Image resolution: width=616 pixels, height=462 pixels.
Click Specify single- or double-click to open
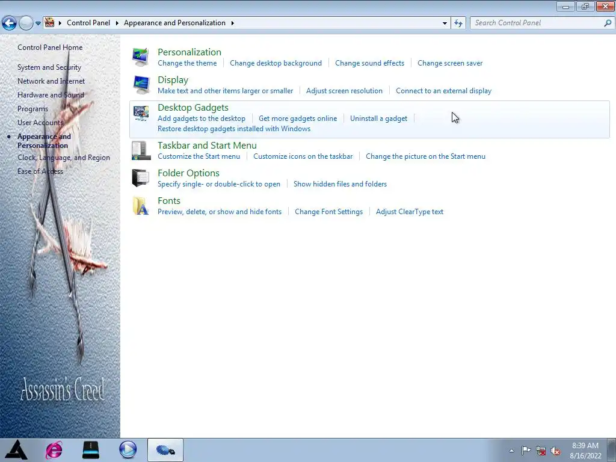219,184
